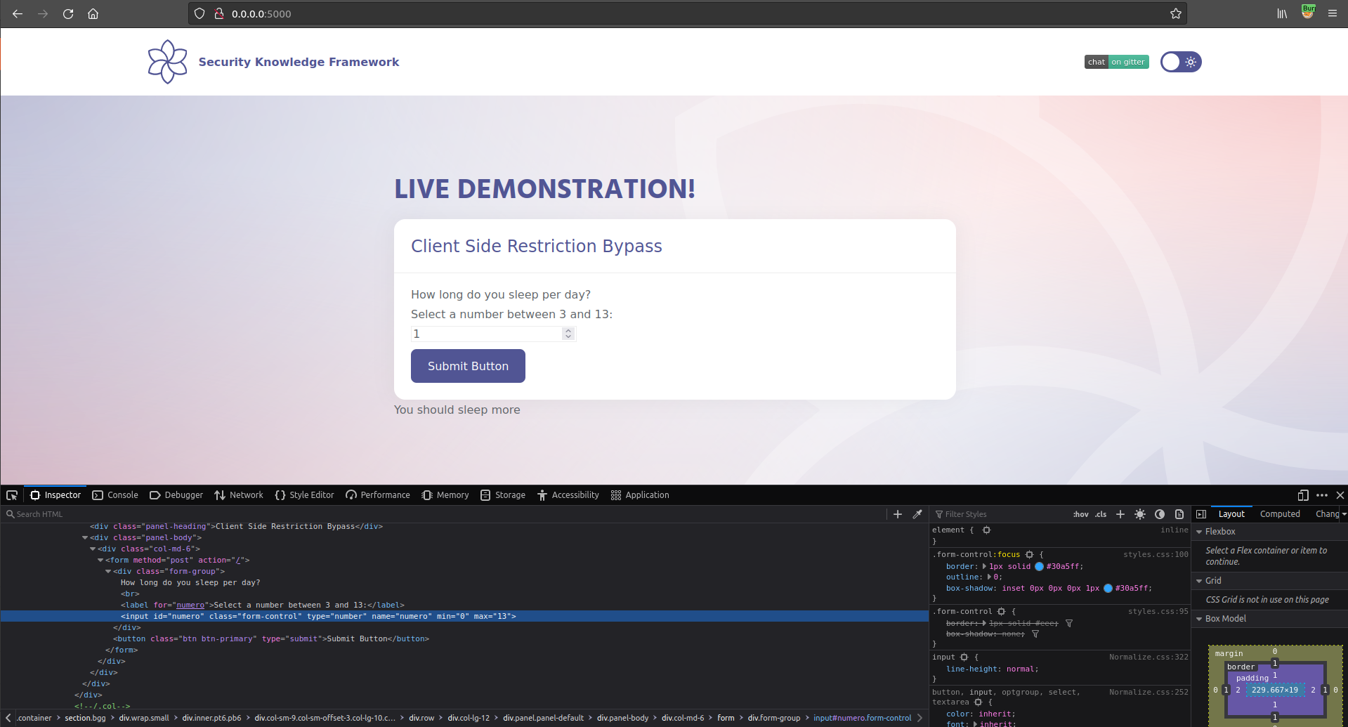Focus the Search HTML field
1348x727 pixels.
[x=445, y=514]
